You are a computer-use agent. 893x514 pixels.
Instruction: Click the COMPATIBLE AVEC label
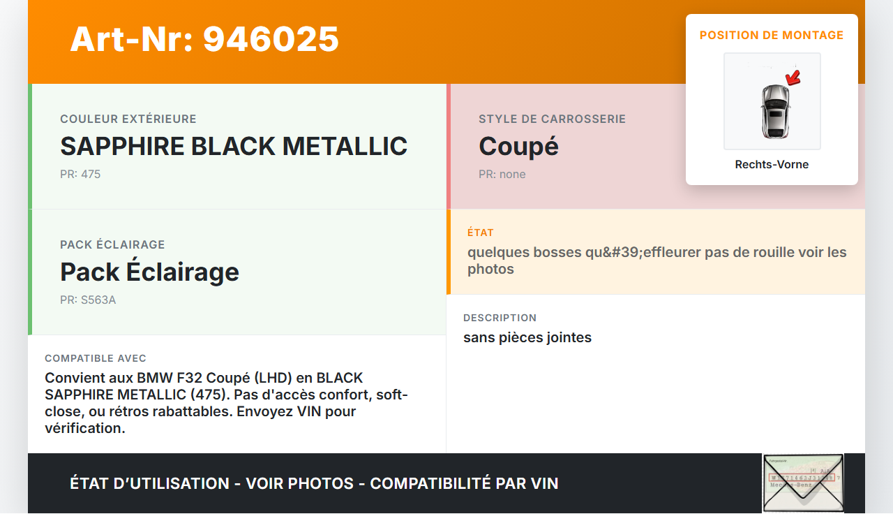(96, 358)
